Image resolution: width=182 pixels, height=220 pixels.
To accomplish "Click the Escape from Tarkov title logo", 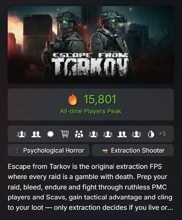I will pyautogui.click(x=91, y=64).
